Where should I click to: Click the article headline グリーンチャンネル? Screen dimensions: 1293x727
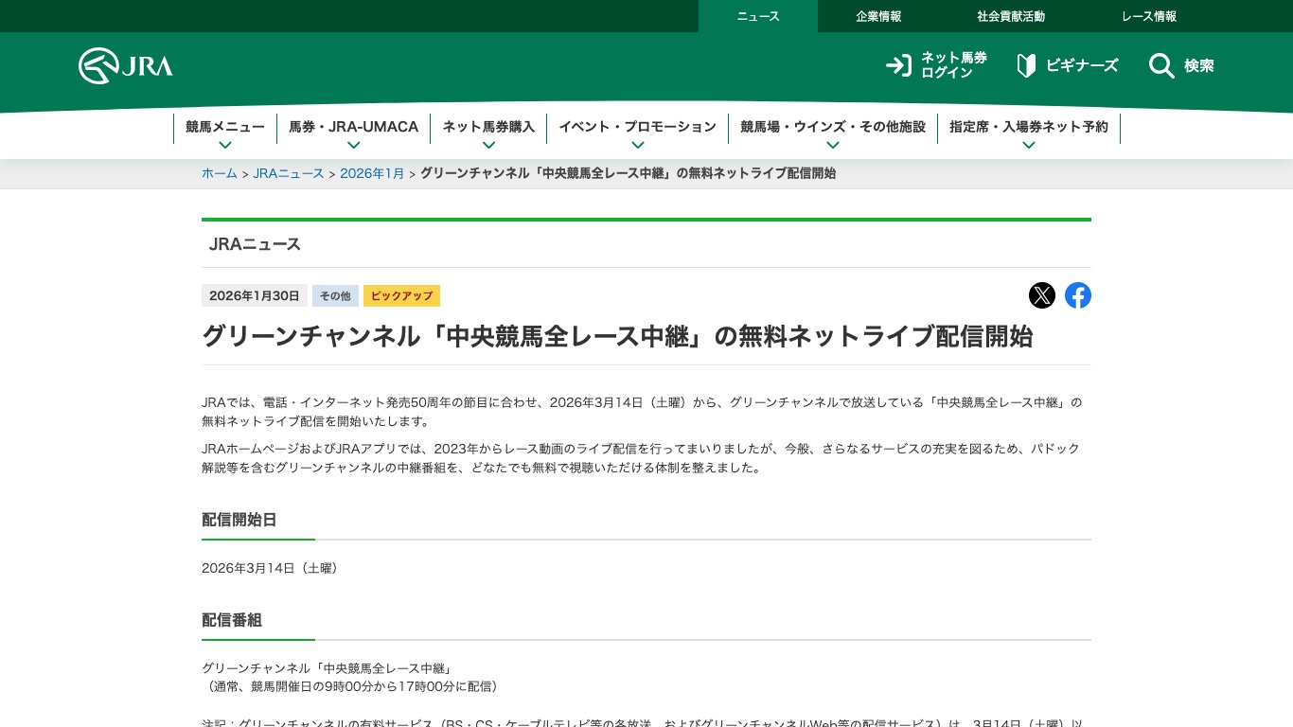pyautogui.click(x=617, y=336)
